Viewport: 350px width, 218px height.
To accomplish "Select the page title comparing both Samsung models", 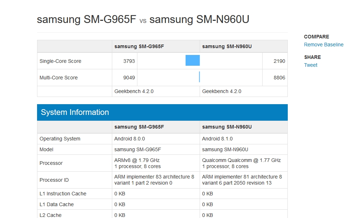I will (x=143, y=19).
